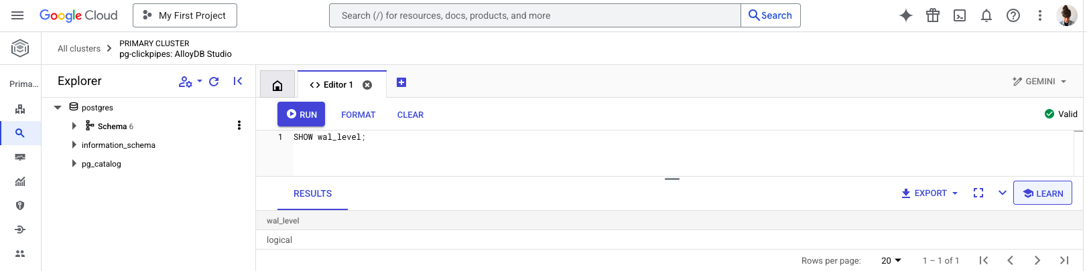Collapse the Explorer side panel
The image size is (1087, 271).
(x=238, y=82)
